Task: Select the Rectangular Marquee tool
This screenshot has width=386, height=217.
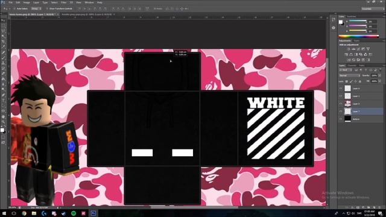Action: pos(3,25)
